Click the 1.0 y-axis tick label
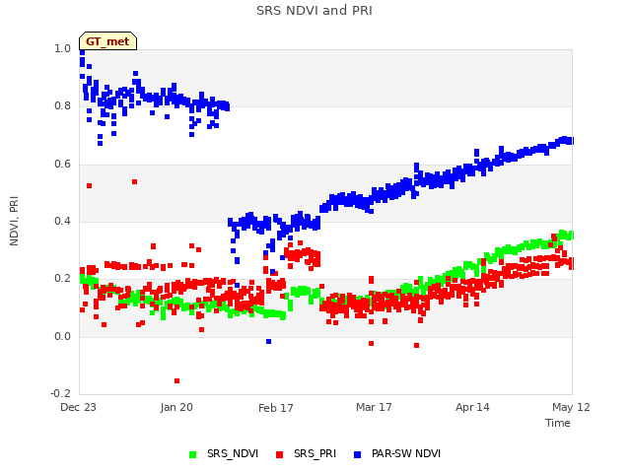The height and width of the screenshot is (473, 631). (62, 48)
